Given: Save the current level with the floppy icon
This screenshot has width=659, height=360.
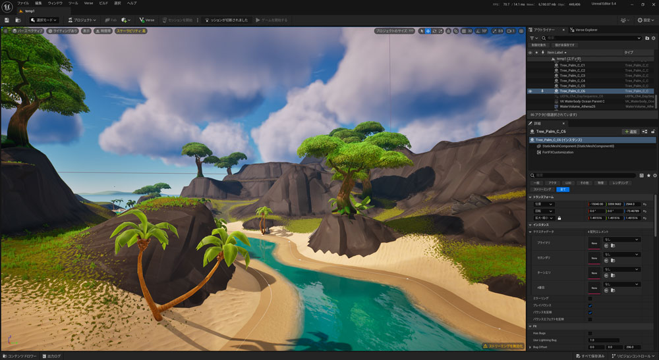Looking at the screenshot, I should tap(7, 20).
